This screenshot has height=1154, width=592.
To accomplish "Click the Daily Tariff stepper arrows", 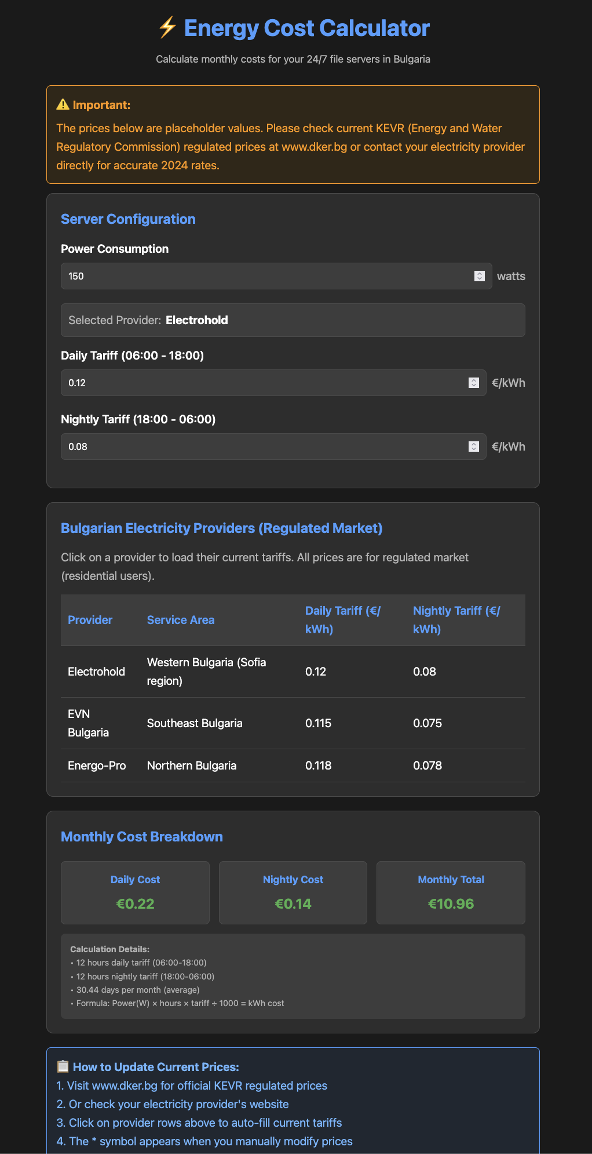I will tap(473, 383).
